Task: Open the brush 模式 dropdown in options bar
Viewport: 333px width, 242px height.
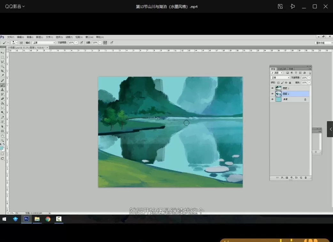Action: point(43,43)
